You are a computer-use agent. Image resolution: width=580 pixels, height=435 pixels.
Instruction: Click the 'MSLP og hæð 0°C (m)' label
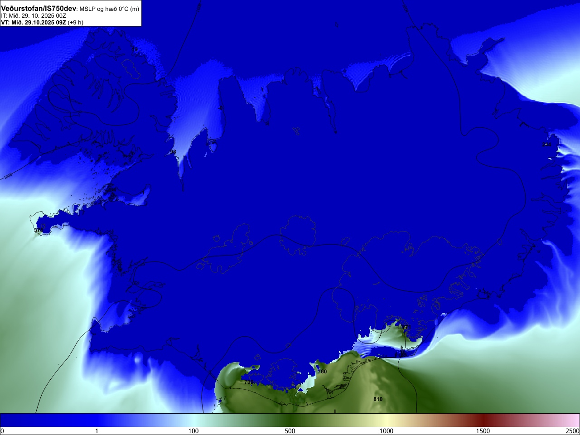(109, 9)
